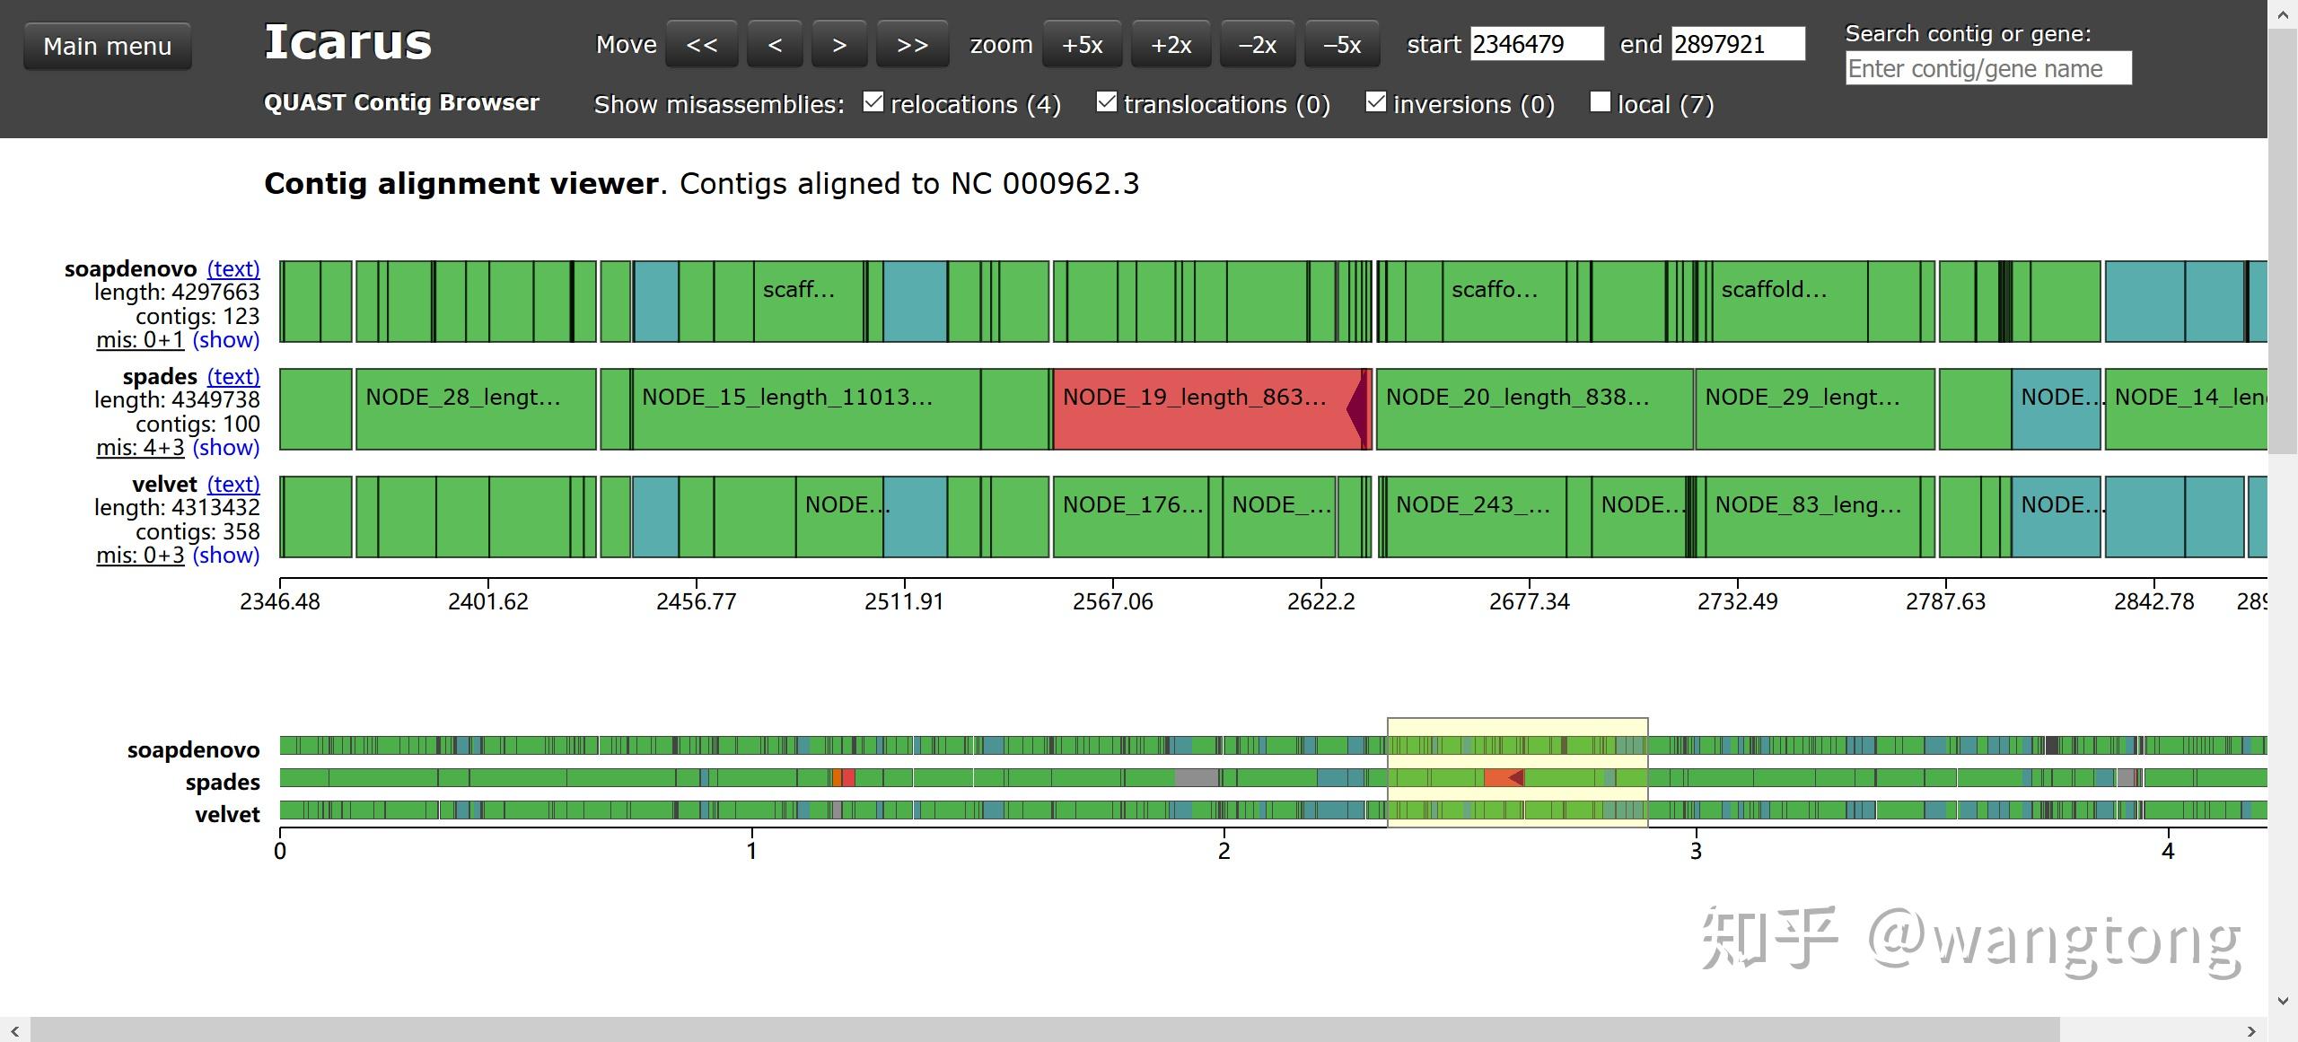Zoom out using –5x button
This screenshot has height=1042, width=2298.
(x=1342, y=45)
